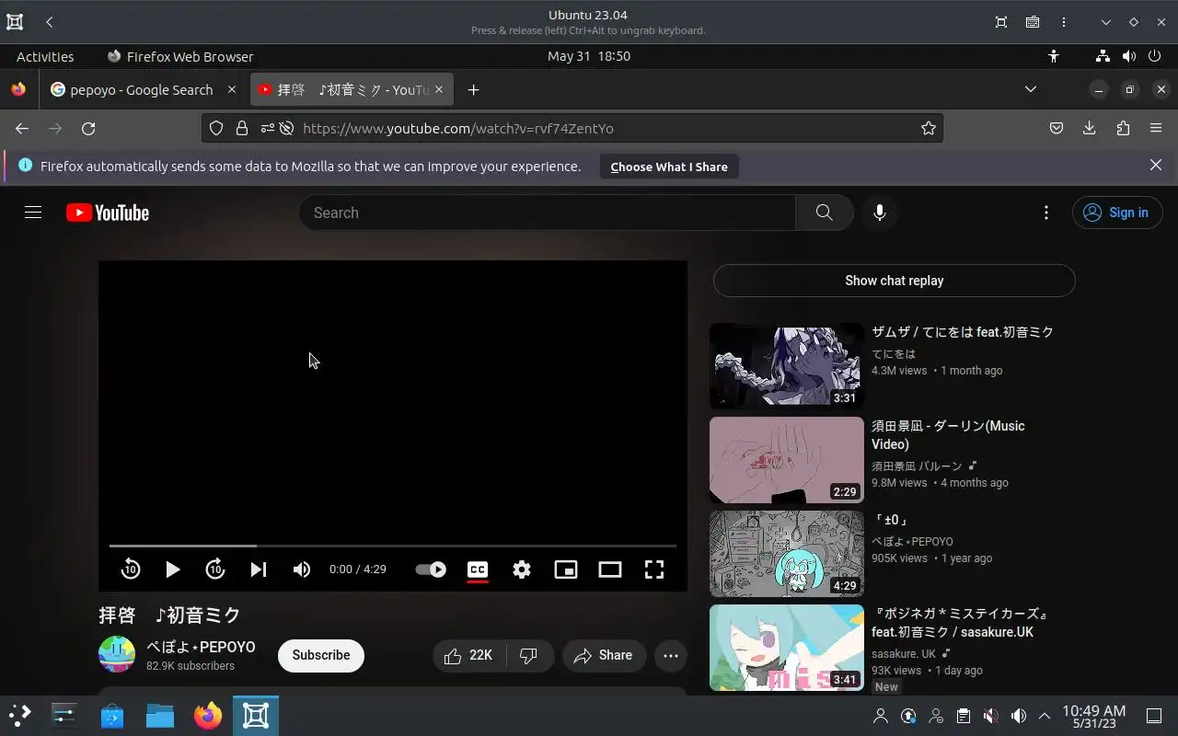1178x736 pixels.
Task: Turn off closed captions (CC)
Action: pyautogui.click(x=477, y=569)
